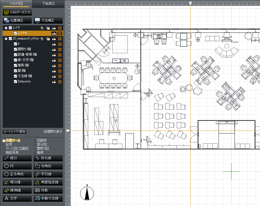
Task: Switch to the CAD作図 tab
Action: (x=16, y=3)
